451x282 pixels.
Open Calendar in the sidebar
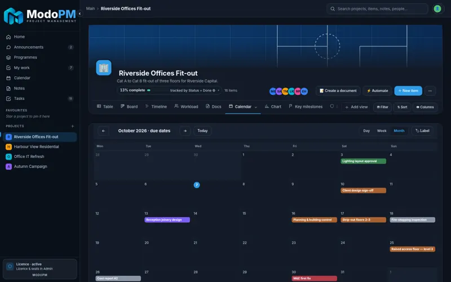click(39, 78)
